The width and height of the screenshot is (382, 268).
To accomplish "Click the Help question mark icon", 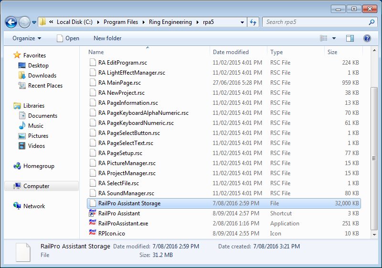I will coord(367,38).
